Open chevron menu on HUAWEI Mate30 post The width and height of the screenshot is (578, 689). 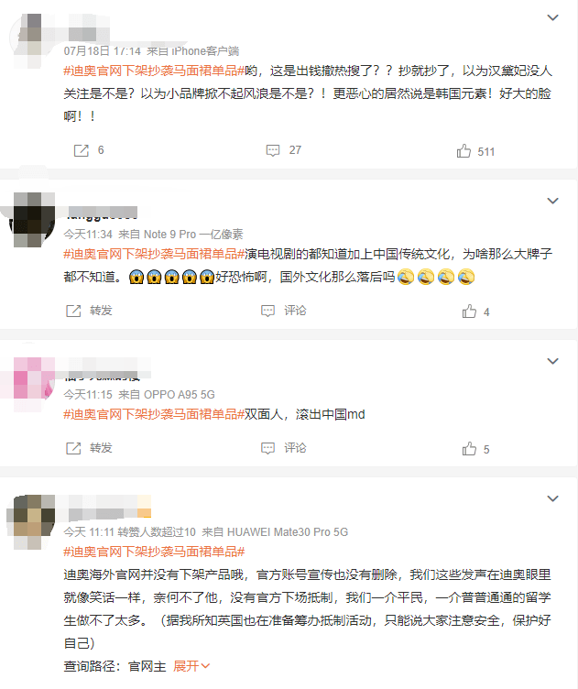pos(552,498)
